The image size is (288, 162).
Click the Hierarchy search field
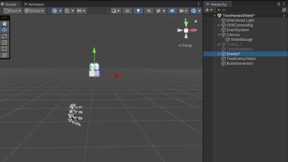(249, 10)
